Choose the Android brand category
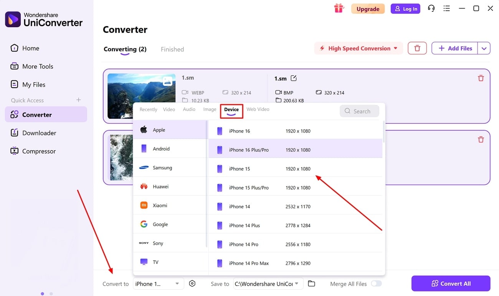 tap(170, 149)
